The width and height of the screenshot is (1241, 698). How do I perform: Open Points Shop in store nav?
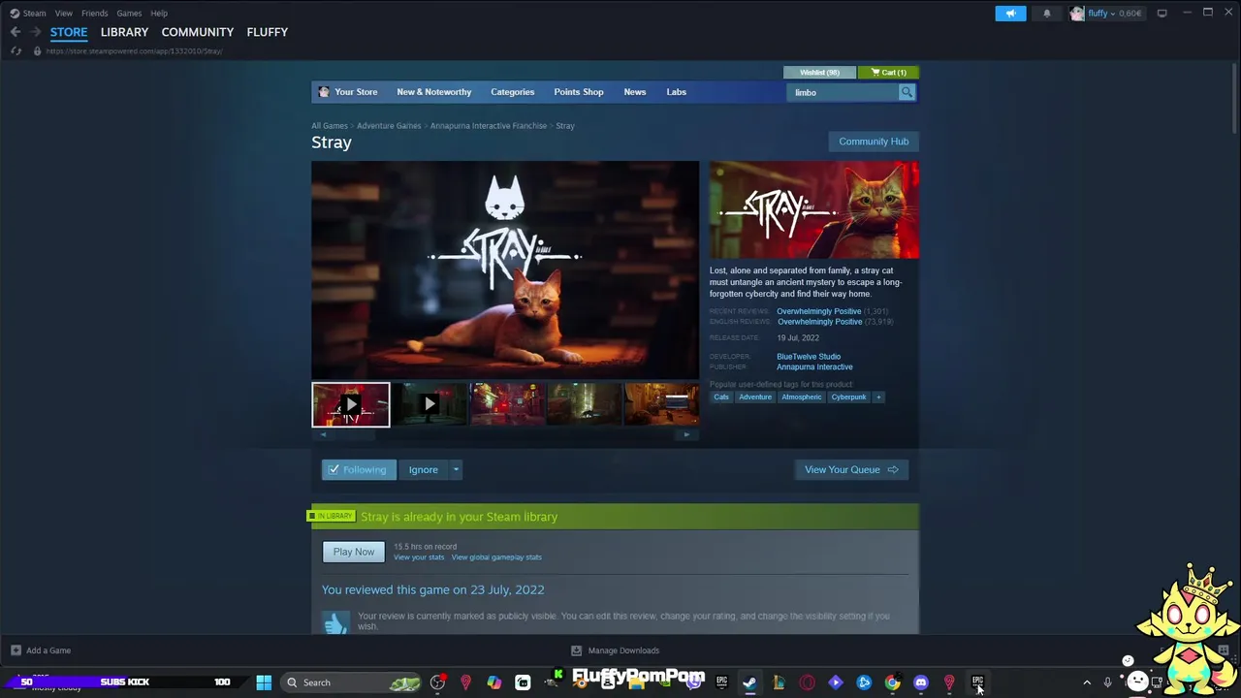coord(579,92)
